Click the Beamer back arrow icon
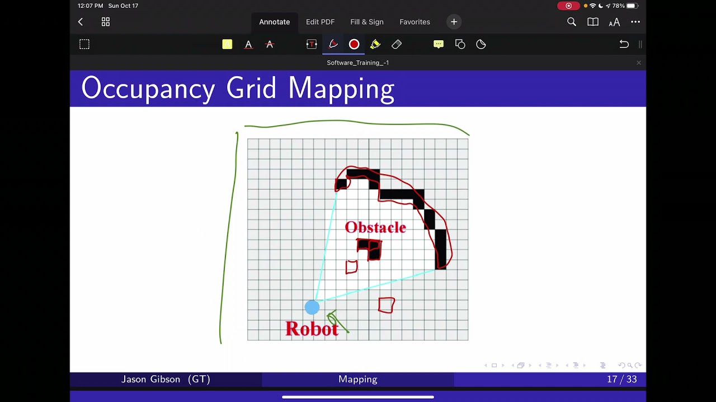This screenshot has height=402, width=716. [621, 365]
